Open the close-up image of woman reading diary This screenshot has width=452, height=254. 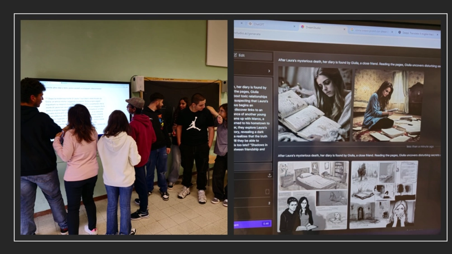pos(314,104)
